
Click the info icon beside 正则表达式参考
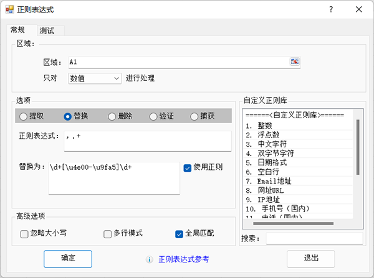[150, 259]
